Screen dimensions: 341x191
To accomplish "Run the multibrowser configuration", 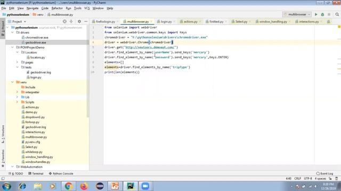I will [316, 14].
